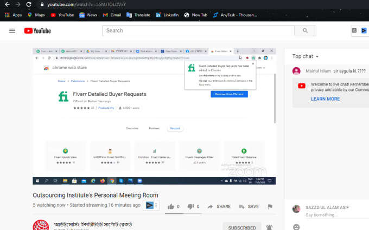Go back using the browser back arrow

point(7,4)
